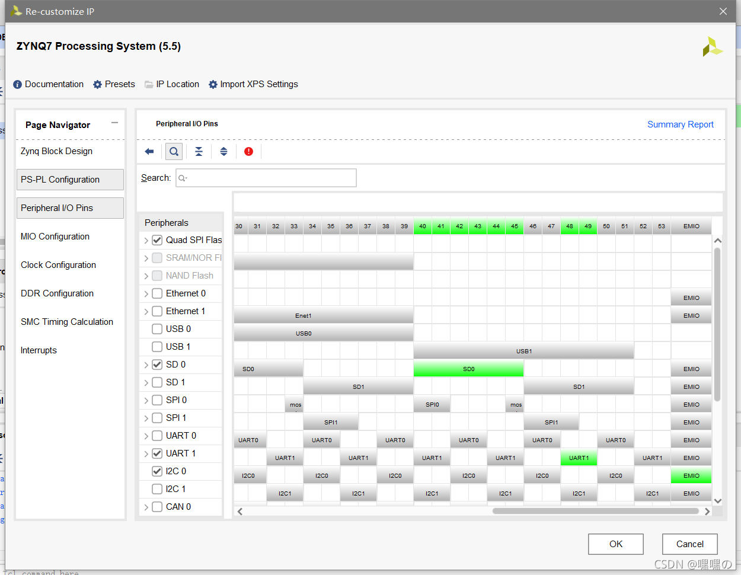Expand the Ethernet 1 tree node
The image size is (741, 575).
[146, 312]
